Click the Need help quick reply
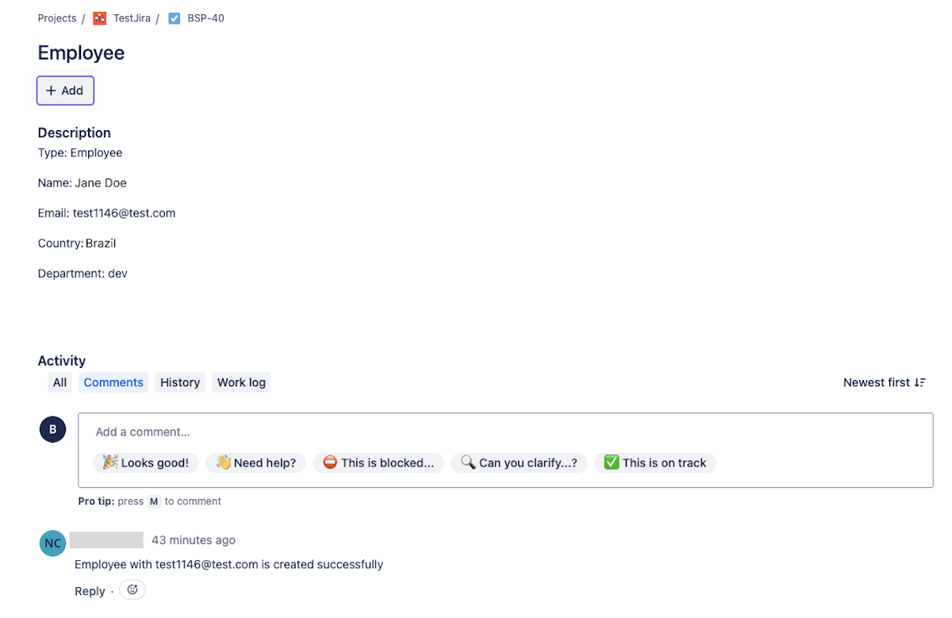The image size is (952, 618). click(255, 463)
